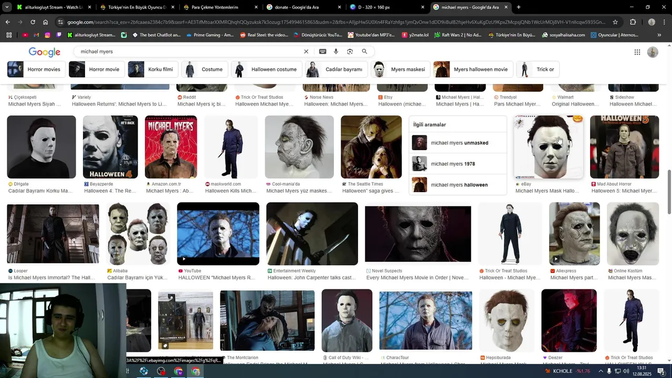Open the Gmail bookmark icon
This screenshot has width=672, height=378.
tap(36, 35)
